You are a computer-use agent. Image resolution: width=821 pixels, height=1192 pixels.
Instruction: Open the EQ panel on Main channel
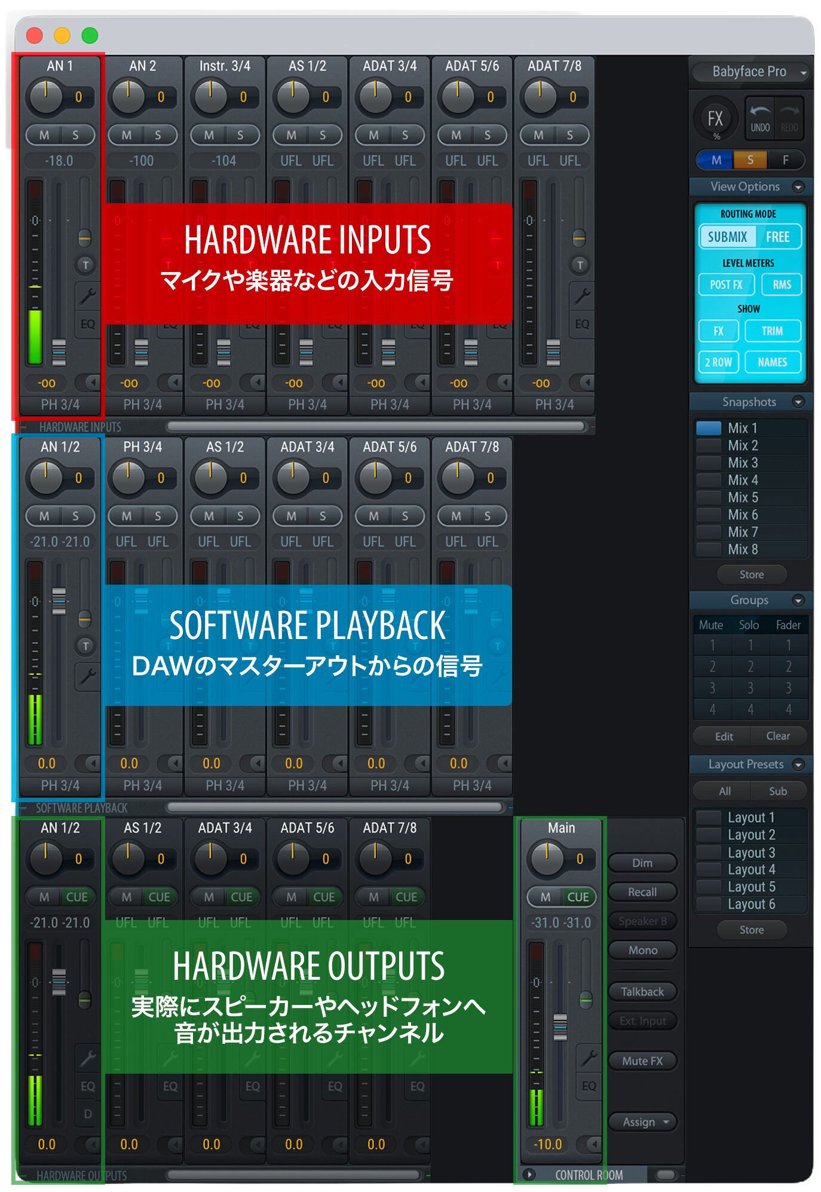(589, 1086)
